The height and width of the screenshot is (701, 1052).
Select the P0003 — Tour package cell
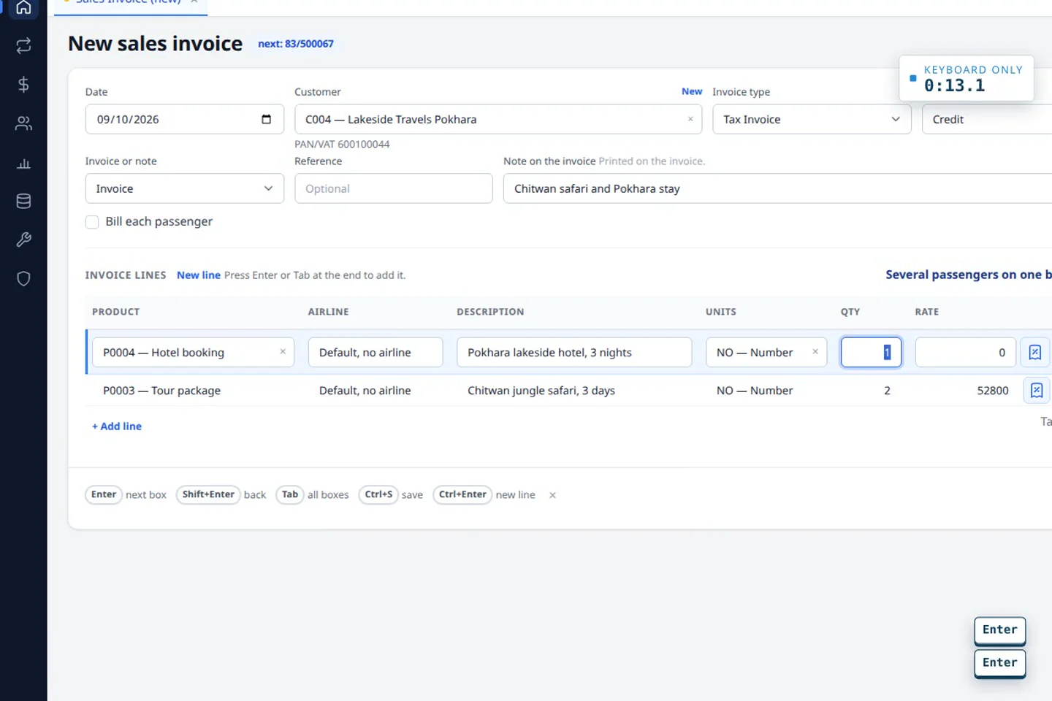coord(161,391)
